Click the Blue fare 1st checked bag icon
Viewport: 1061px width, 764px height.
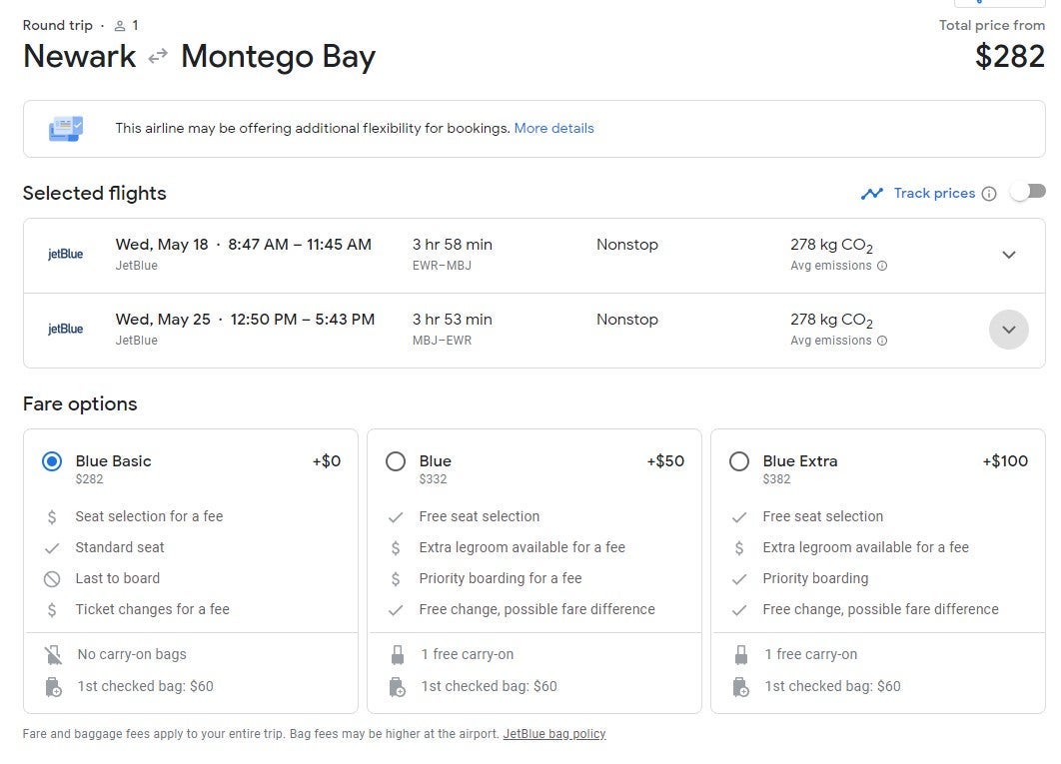397,687
